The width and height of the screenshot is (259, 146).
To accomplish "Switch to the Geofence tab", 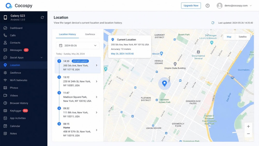I will 90,34.
